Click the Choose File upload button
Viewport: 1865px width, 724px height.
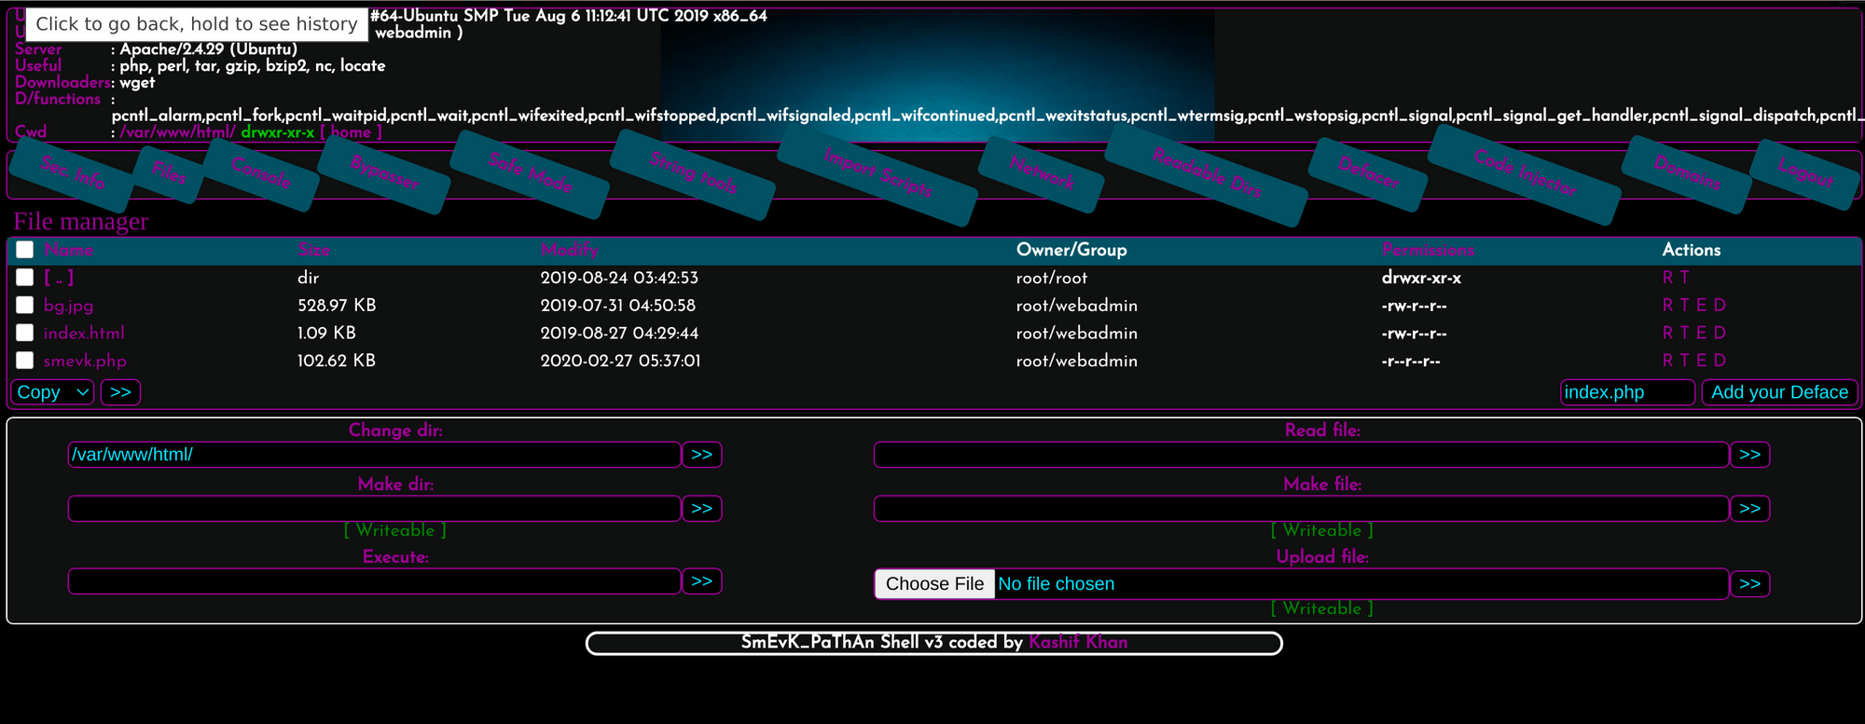click(x=934, y=584)
